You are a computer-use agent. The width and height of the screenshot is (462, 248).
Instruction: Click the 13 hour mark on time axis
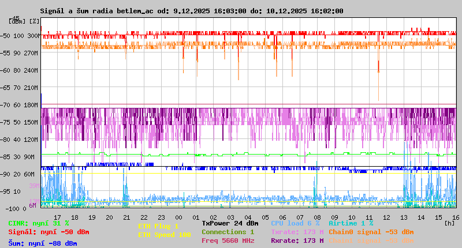coord(403,217)
